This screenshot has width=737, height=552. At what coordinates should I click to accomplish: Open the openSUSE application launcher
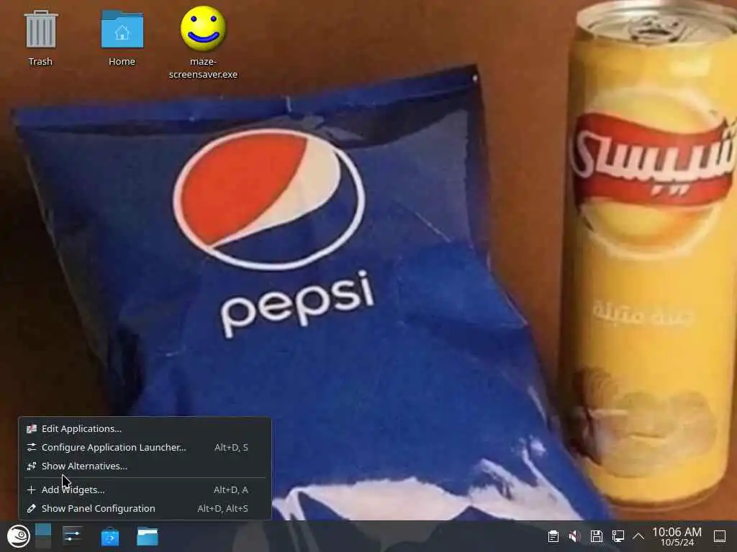point(18,536)
